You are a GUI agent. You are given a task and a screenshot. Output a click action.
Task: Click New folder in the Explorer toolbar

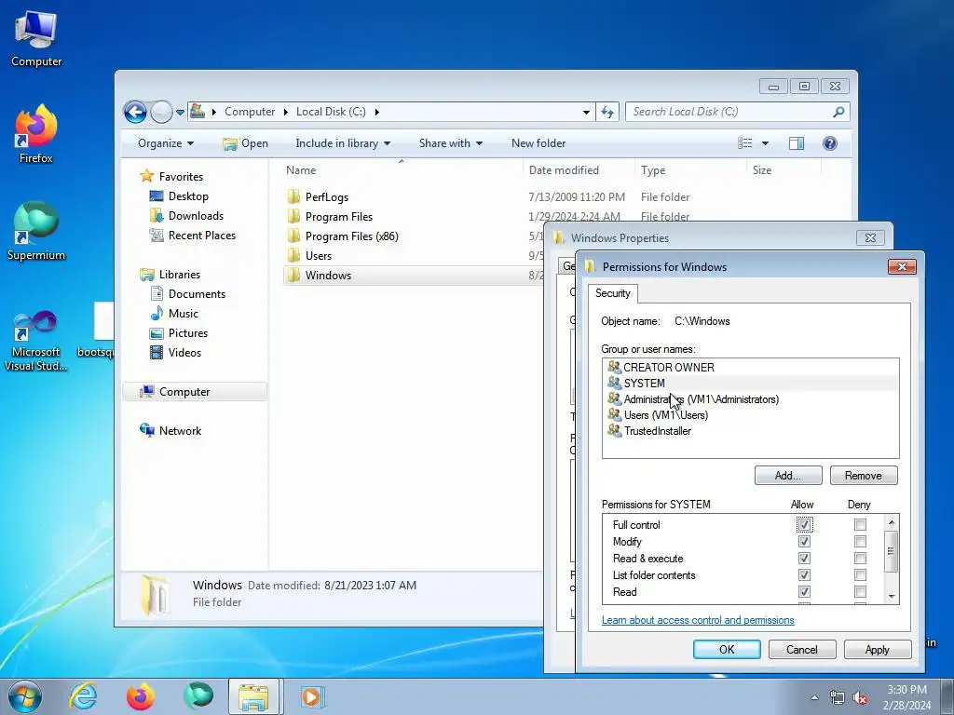pos(538,143)
